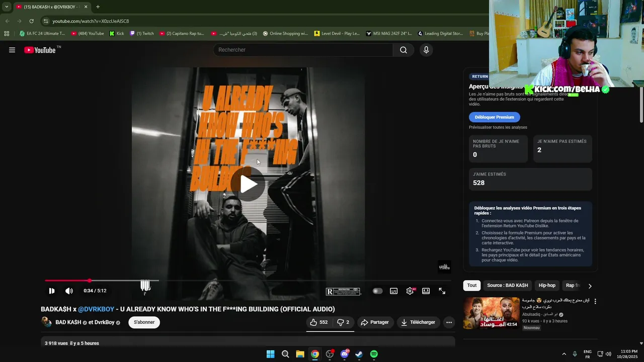Screen dimensions: 644x362
Task: Open the File Explorer taskbar icon
Action: click(300, 354)
